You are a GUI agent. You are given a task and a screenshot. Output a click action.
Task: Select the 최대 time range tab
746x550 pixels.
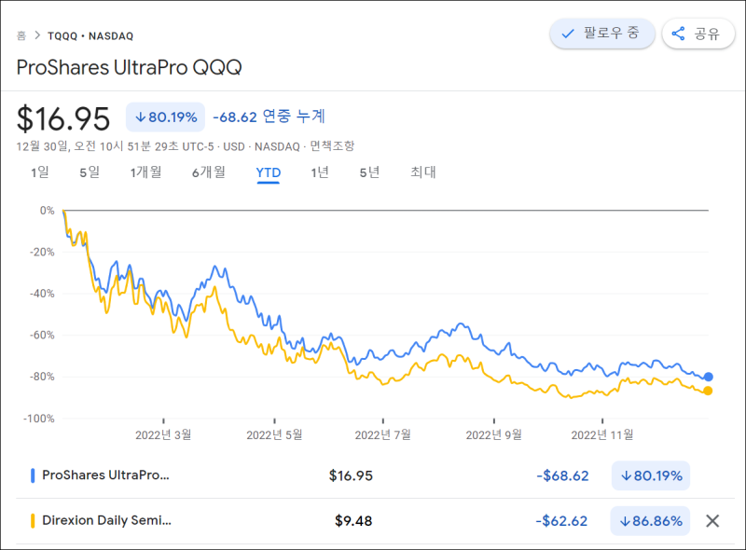pyautogui.click(x=423, y=172)
